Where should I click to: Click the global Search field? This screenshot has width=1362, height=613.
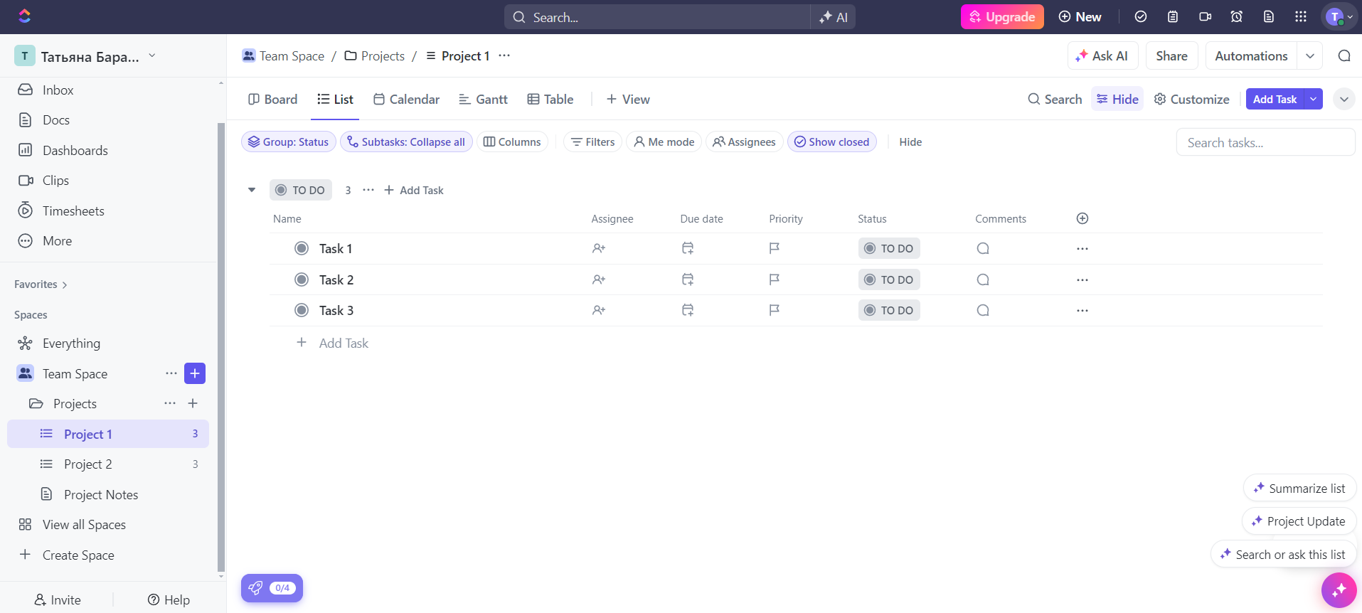point(657,17)
